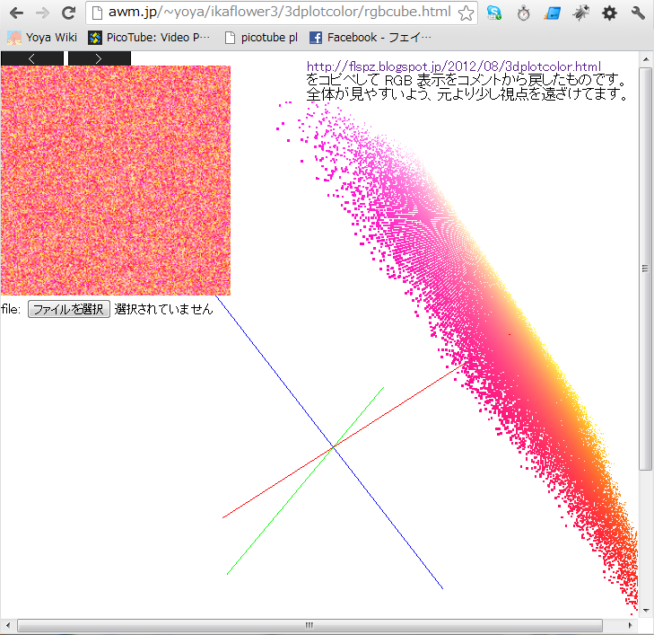Click the 'file:' label text
Image resolution: width=654 pixels, height=635 pixels.
tap(11, 309)
